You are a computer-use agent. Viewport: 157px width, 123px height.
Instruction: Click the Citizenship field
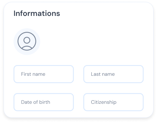pyautogui.click(x=113, y=102)
